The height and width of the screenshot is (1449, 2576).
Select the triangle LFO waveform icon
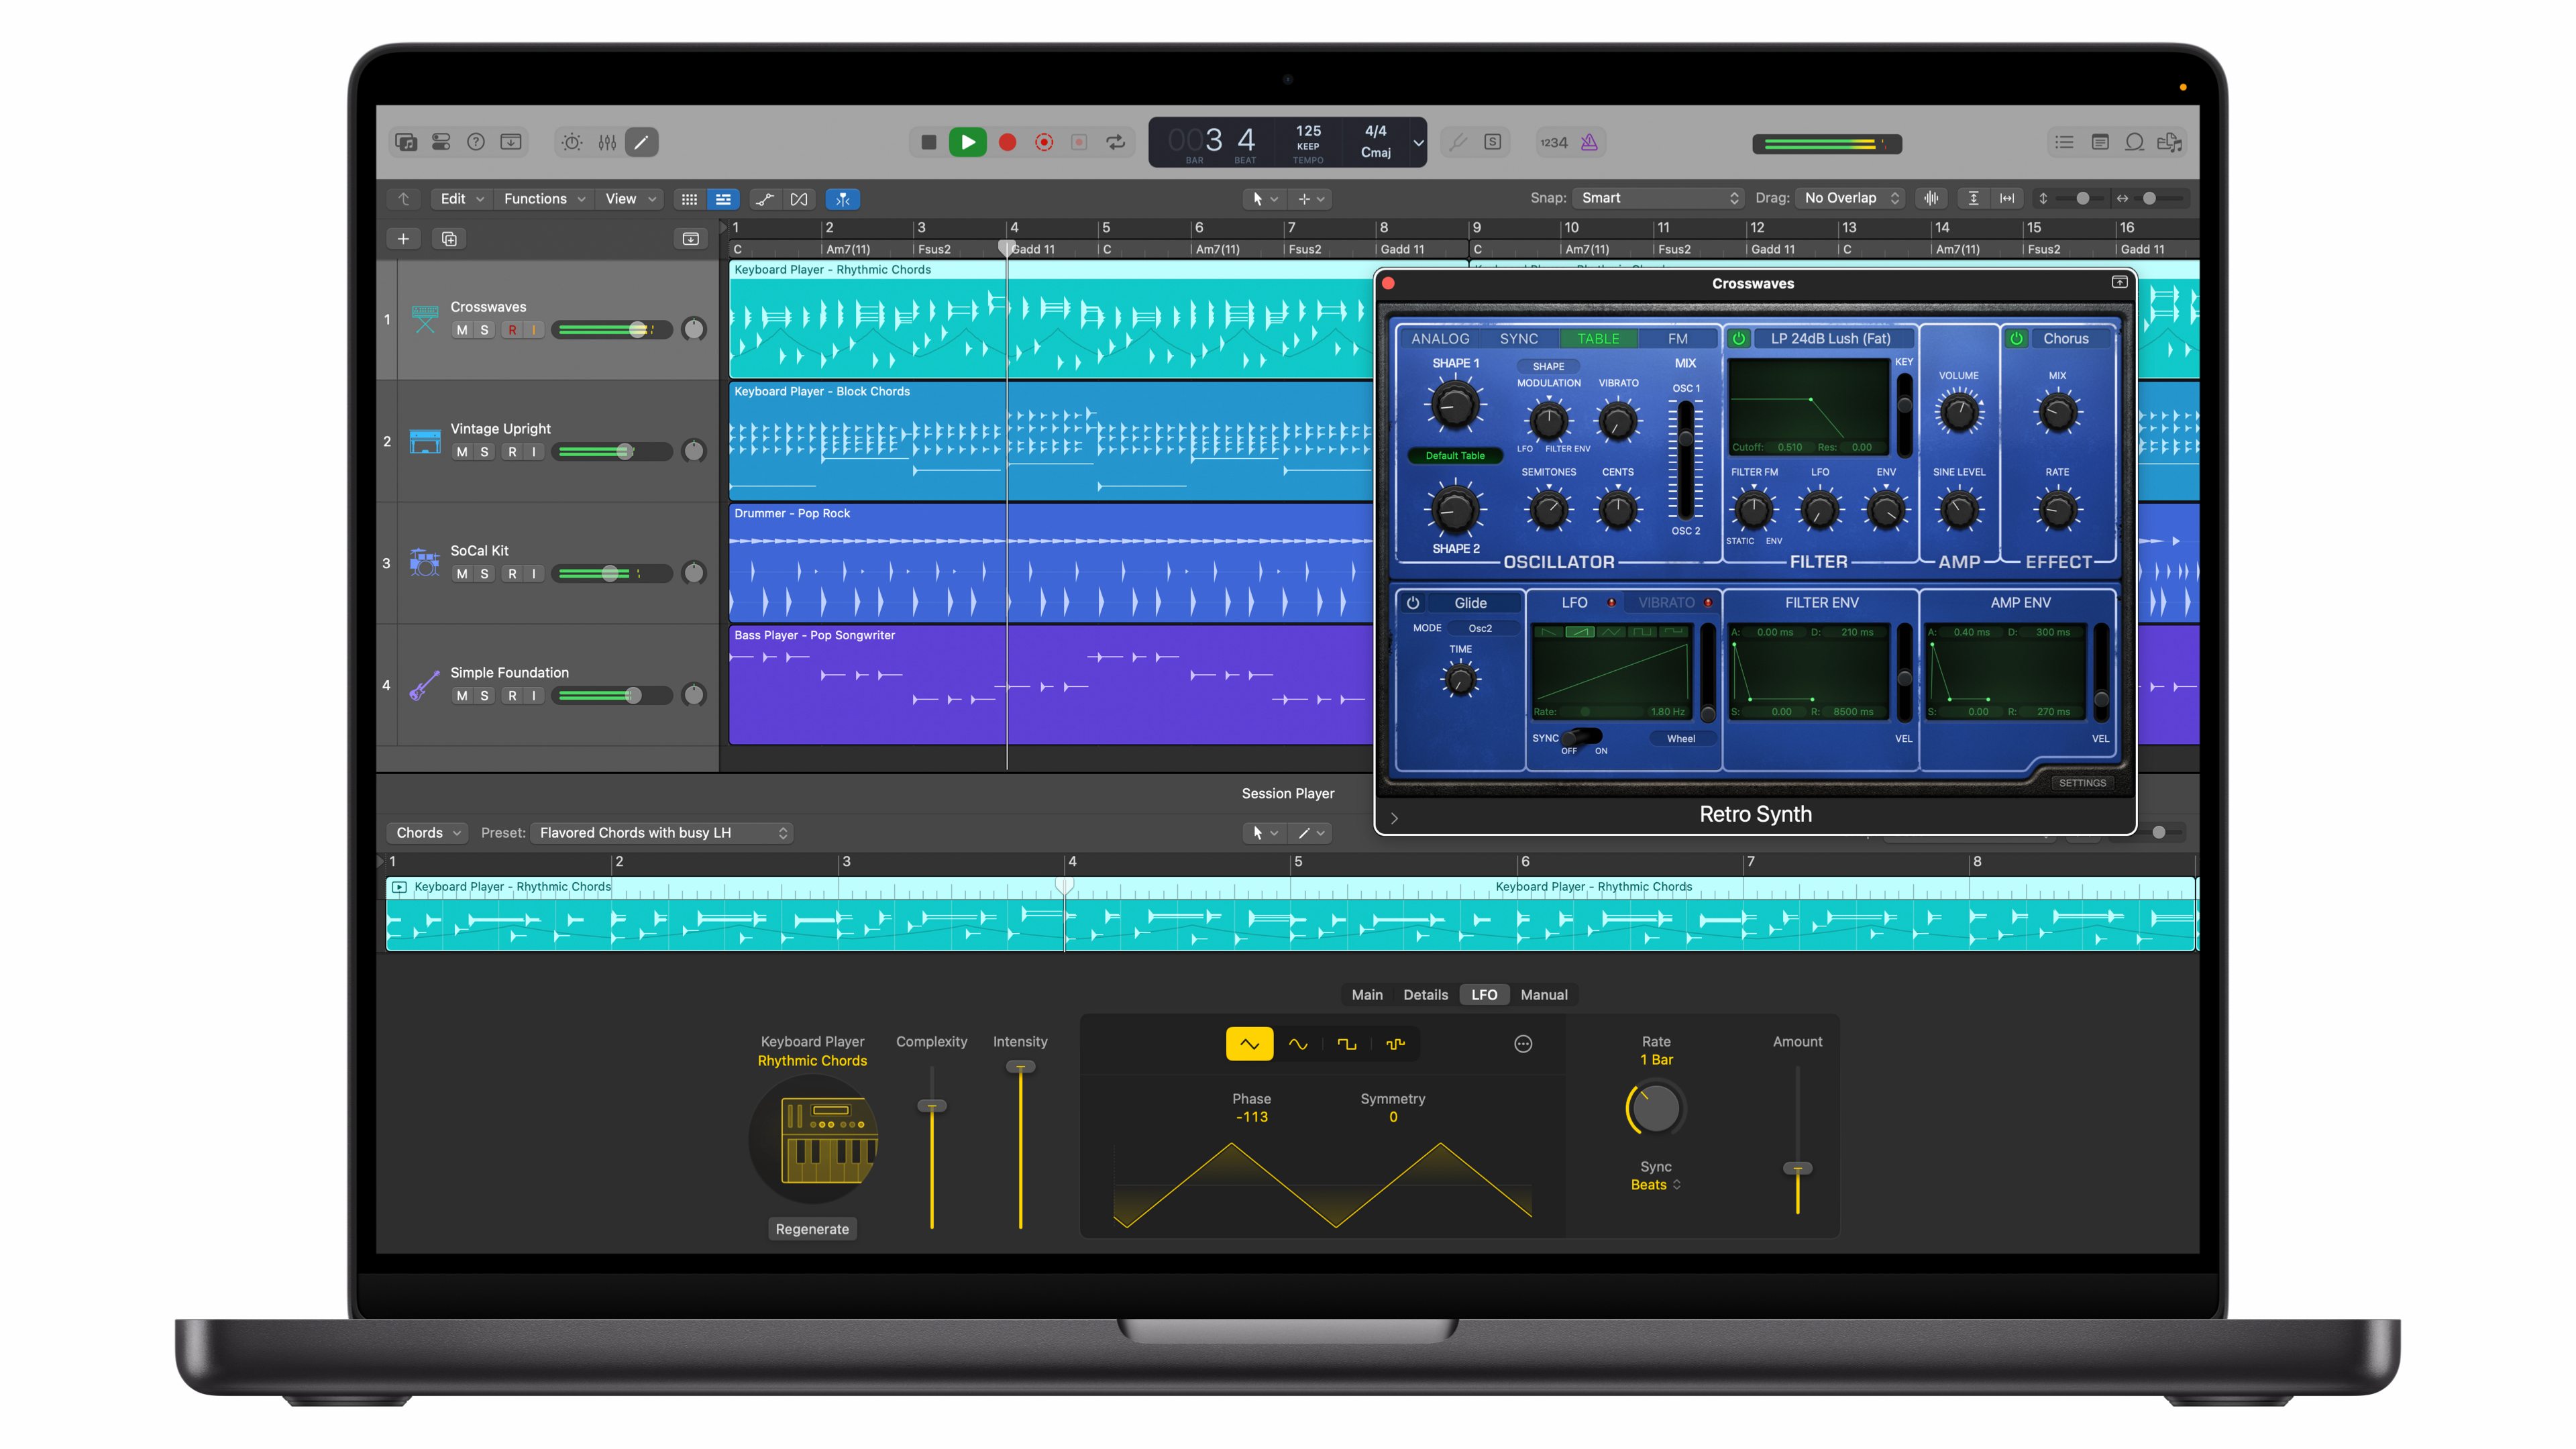pos(1249,1043)
